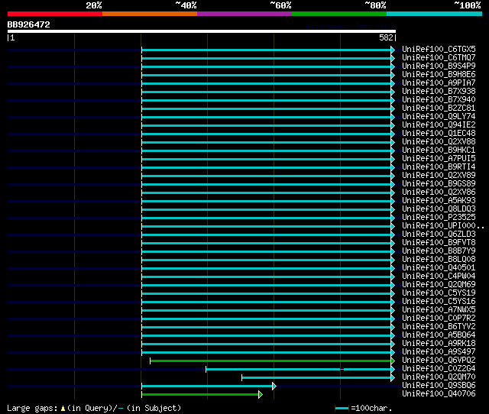This screenshot has width=489, height=414.
Task: Click UniRef100_Q40501 subject label
Action: tap(439, 268)
